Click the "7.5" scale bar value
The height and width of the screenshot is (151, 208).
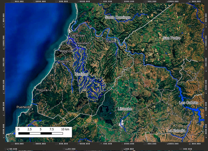51,129
